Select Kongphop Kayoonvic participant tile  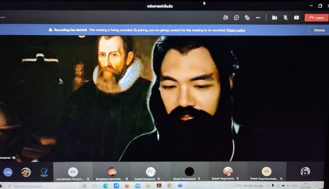(112, 172)
